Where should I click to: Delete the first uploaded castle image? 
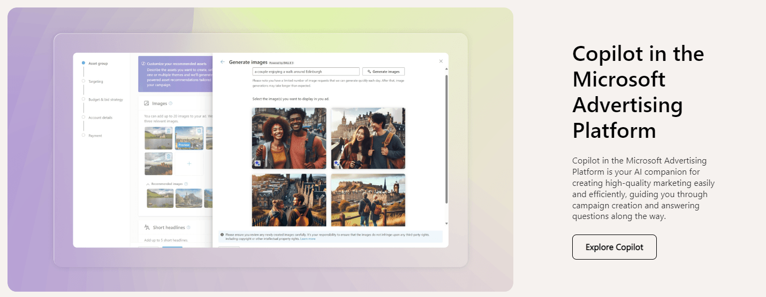pyautogui.click(x=169, y=131)
